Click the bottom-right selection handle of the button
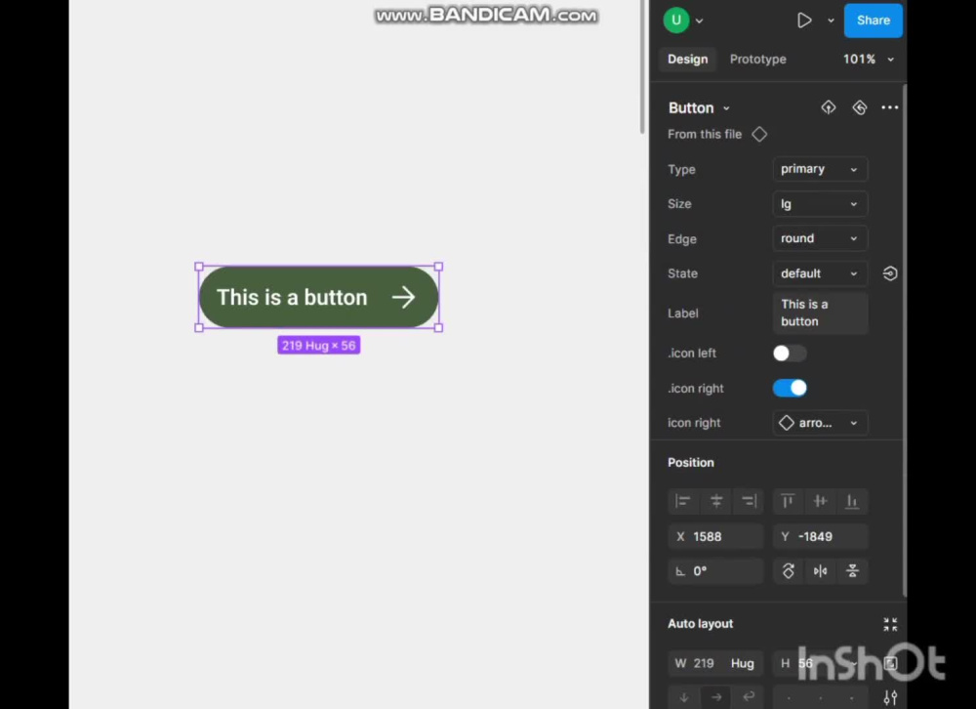Image resolution: width=976 pixels, height=709 pixels. pos(439,328)
